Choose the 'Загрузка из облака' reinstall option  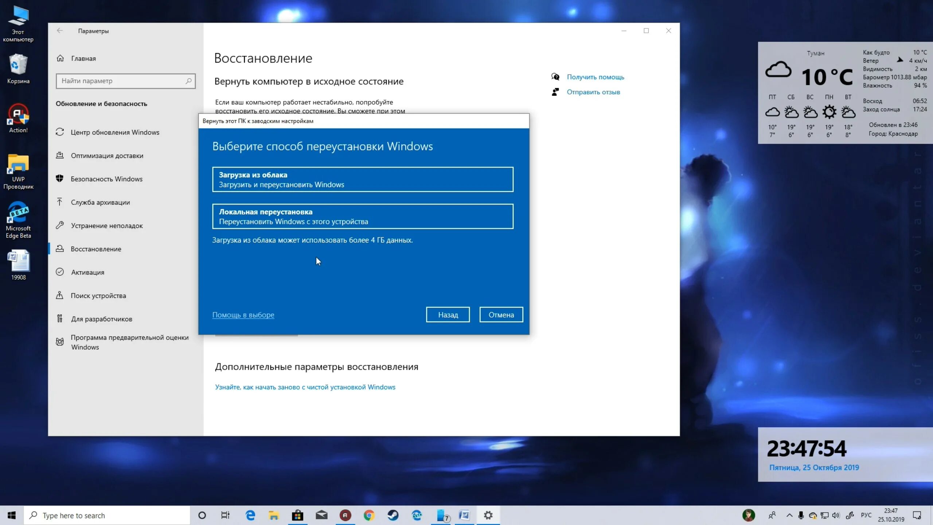point(363,179)
